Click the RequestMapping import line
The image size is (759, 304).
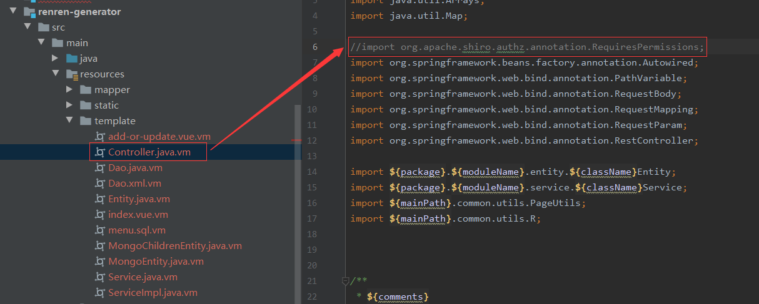[524, 109]
